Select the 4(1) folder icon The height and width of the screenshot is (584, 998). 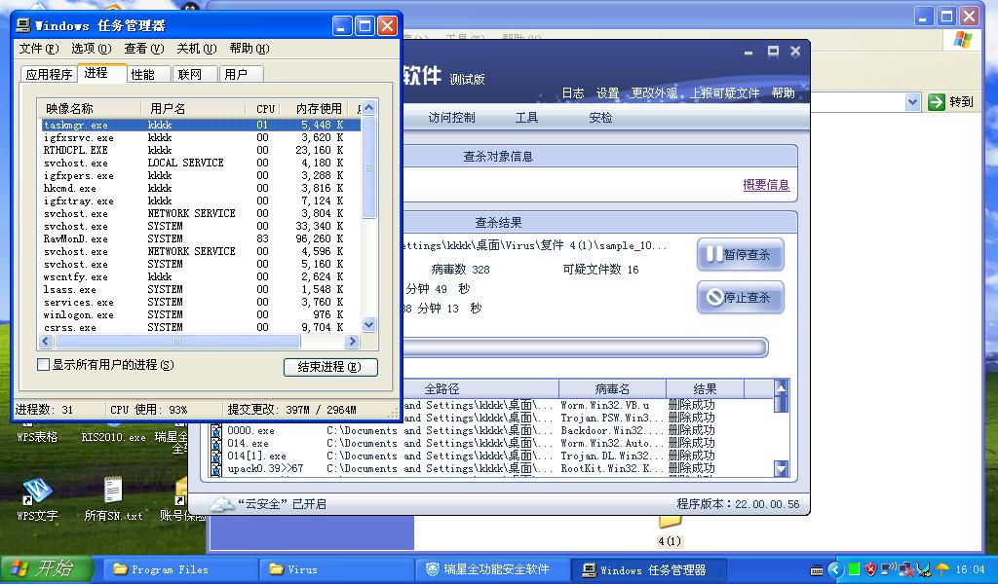click(x=670, y=531)
